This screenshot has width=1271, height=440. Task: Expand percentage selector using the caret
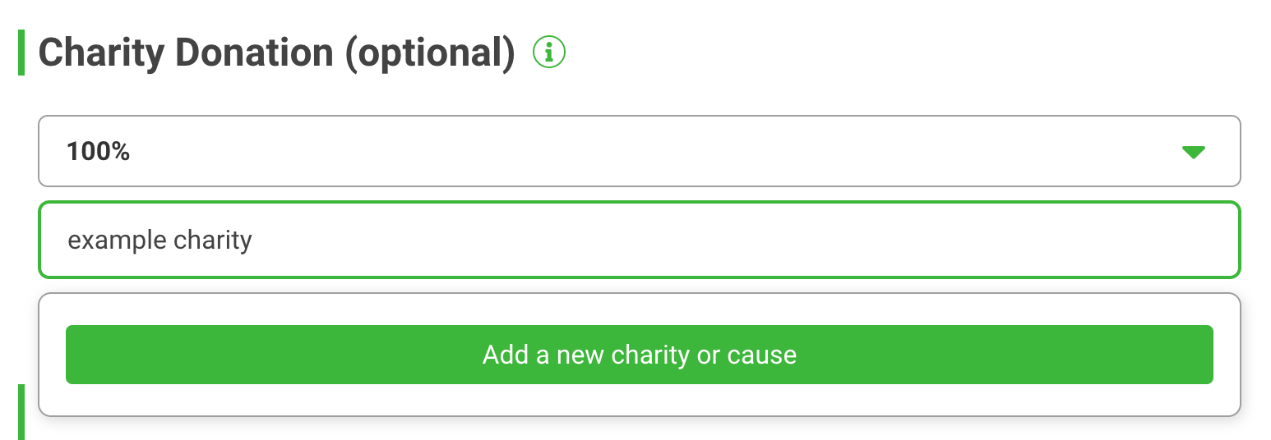pyautogui.click(x=1193, y=152)
